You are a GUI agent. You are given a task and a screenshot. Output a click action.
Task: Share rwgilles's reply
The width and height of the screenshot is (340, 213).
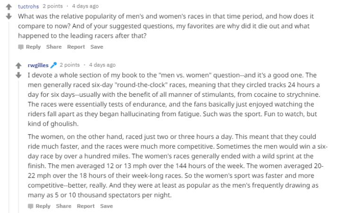(x=63, y=206)
